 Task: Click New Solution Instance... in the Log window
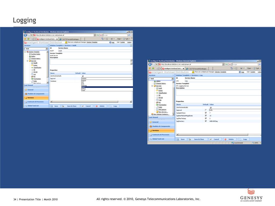tap(161, 114)
